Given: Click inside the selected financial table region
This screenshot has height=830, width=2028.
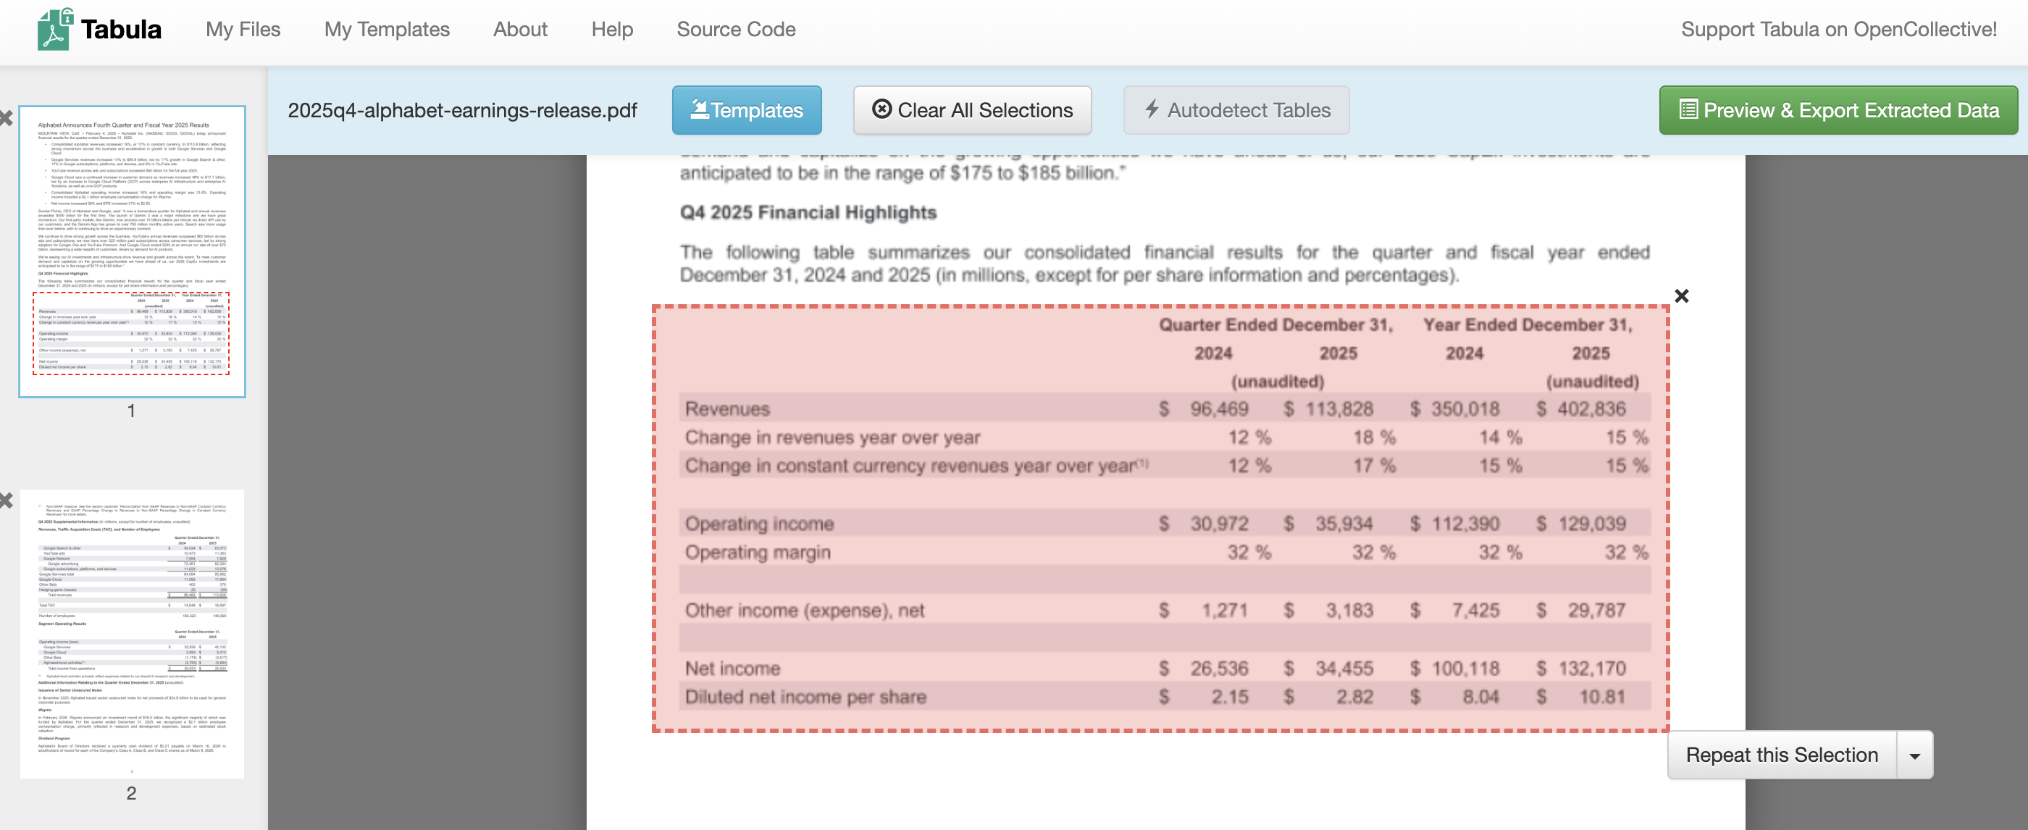Looking at the screenshot, I should point(1160,519).
